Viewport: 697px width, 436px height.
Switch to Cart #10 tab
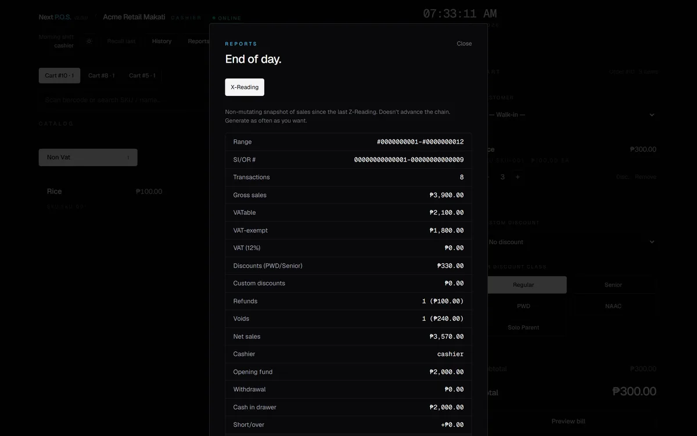(59, 76)
